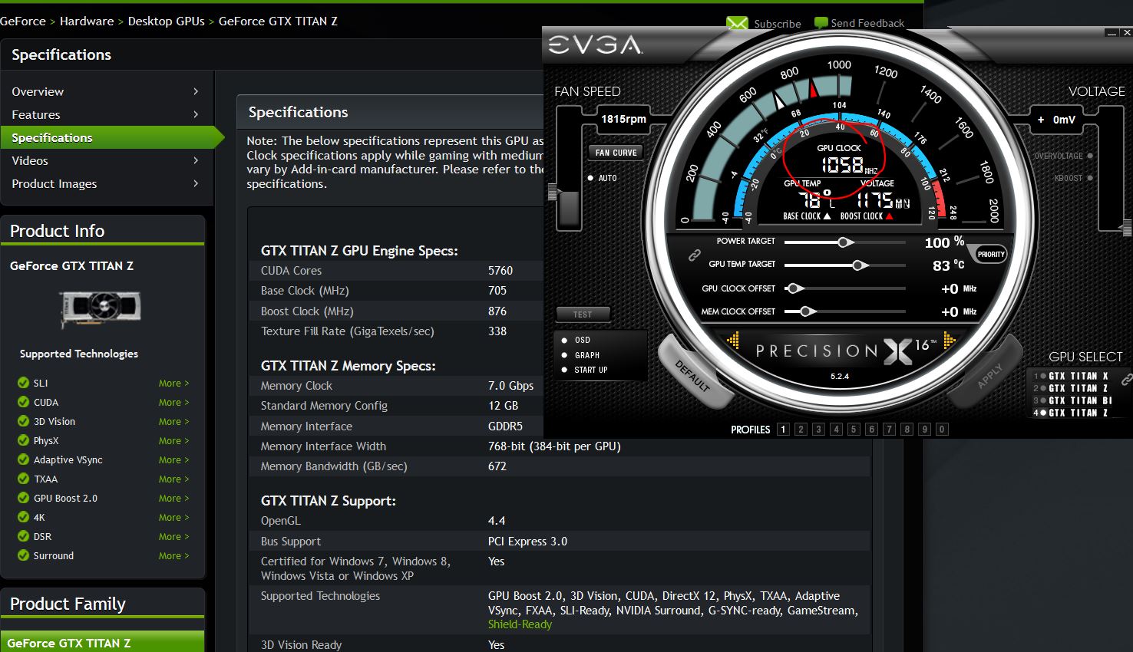Image resolution: width=1133 pixels, height=652 pixels.
Task: Click the green check icon beside Surround
Action: (x=23, y=555)
